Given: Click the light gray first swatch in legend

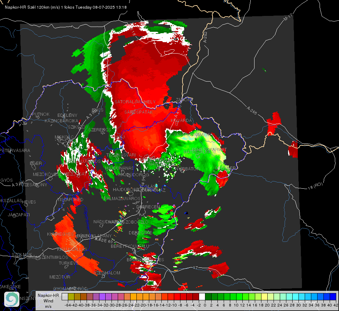Looking at the screenshot, I should [x=65, y=297].
